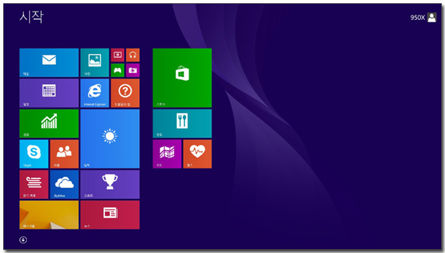Open the green Store tile
The height and width of the screenshot is (253, 445).
pos(182,78)
